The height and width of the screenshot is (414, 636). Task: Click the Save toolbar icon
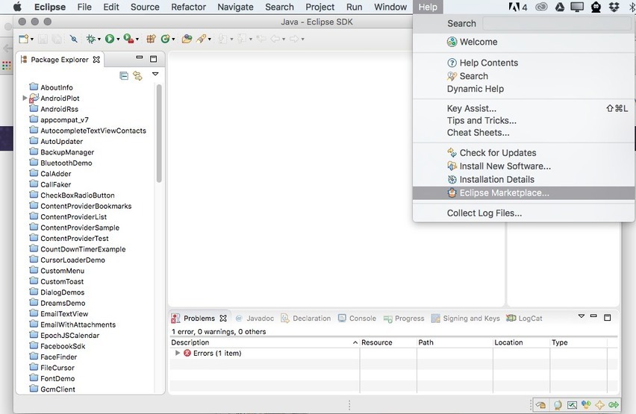[43, 39]
